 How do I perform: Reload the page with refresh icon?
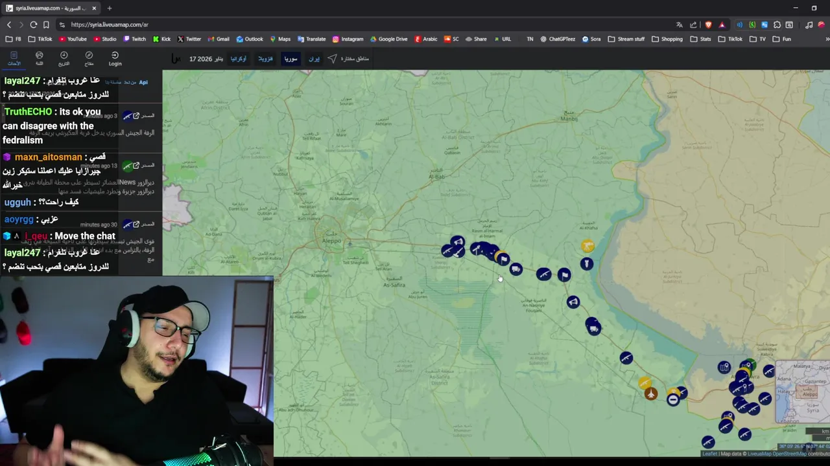34,25
